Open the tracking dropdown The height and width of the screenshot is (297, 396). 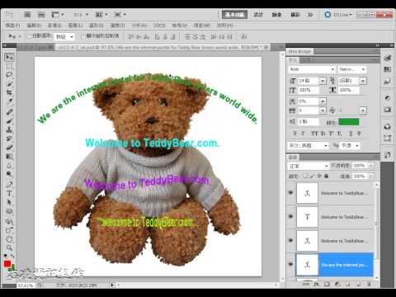tap(323, 111)
